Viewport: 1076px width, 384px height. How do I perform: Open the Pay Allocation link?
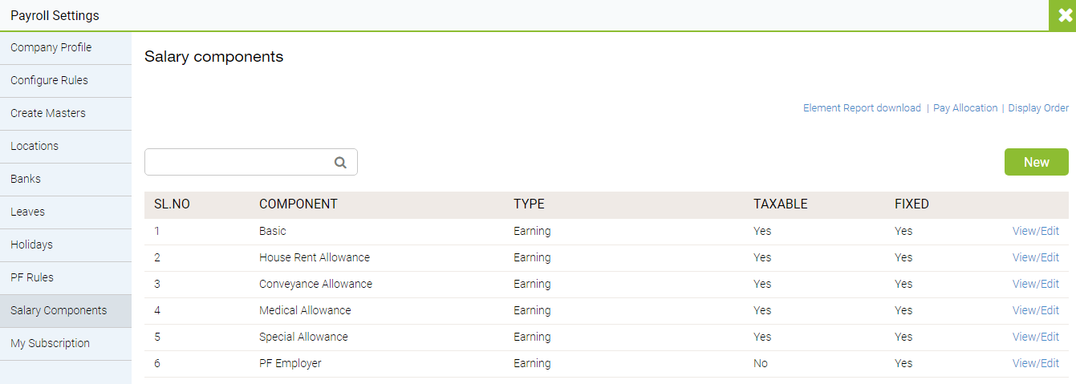[965, 108]
